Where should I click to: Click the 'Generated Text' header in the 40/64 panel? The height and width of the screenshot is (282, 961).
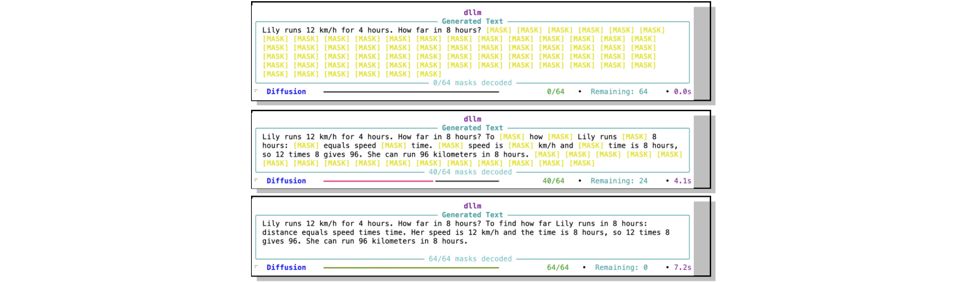472,128
